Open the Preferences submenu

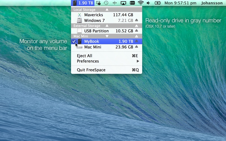[107, 61]
